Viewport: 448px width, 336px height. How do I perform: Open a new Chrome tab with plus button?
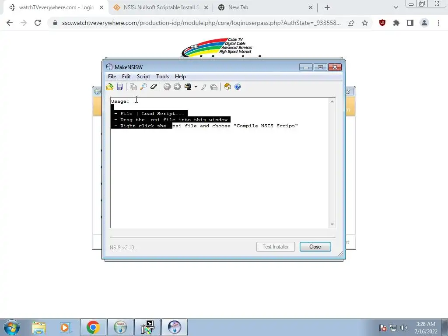pos(327,7)
